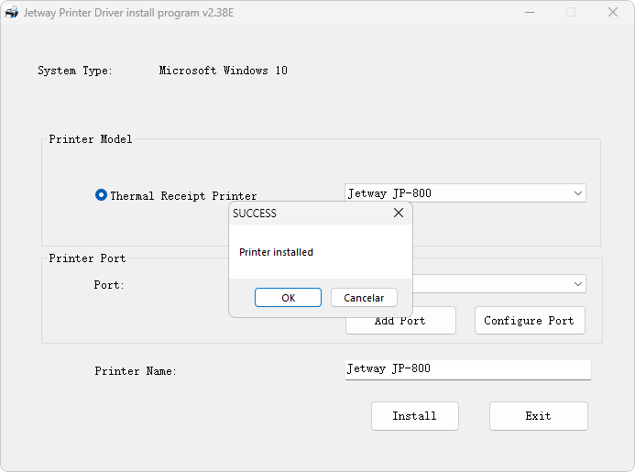
Task: Open the Port dropdown arrow
Action: [578, 284]
